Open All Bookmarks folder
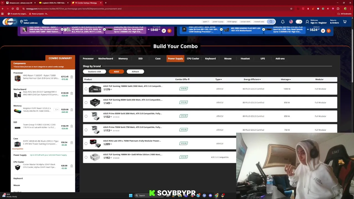Viewport: 354px width, 199px height. [344, 14]
